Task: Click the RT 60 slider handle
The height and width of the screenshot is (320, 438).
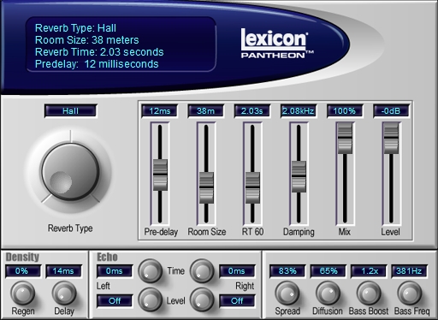Action: click(x=252, y=187)
